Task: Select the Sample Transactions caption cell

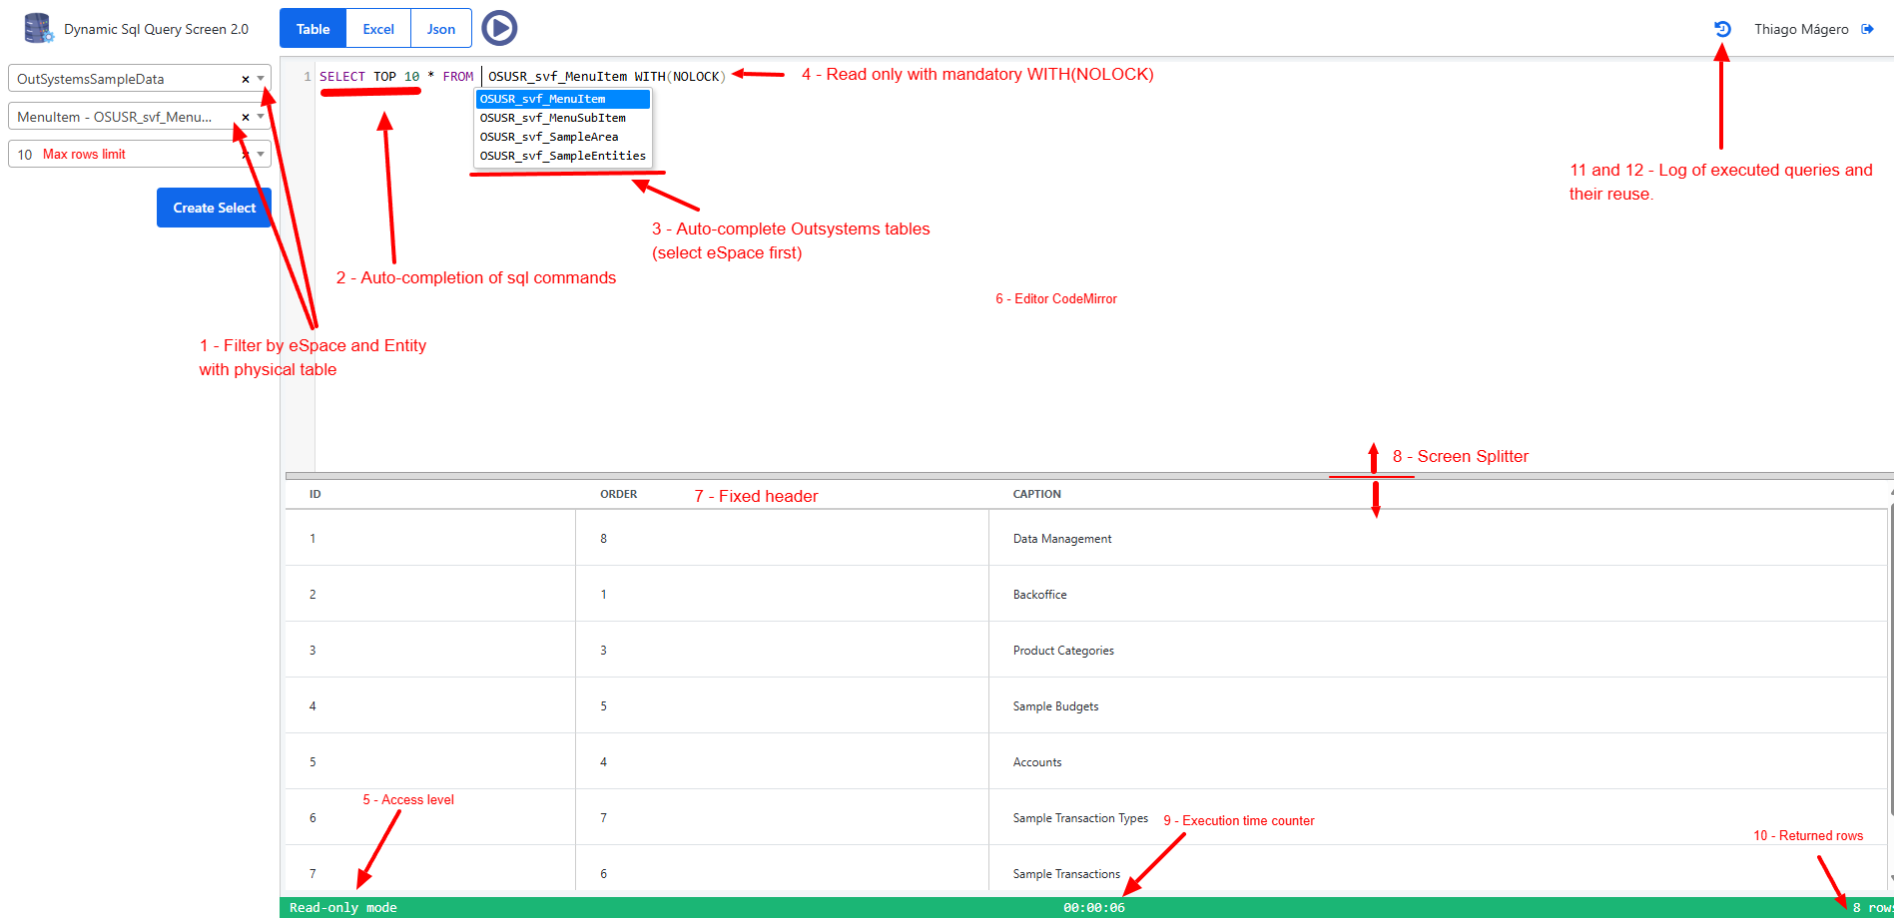Action: 1066,874
